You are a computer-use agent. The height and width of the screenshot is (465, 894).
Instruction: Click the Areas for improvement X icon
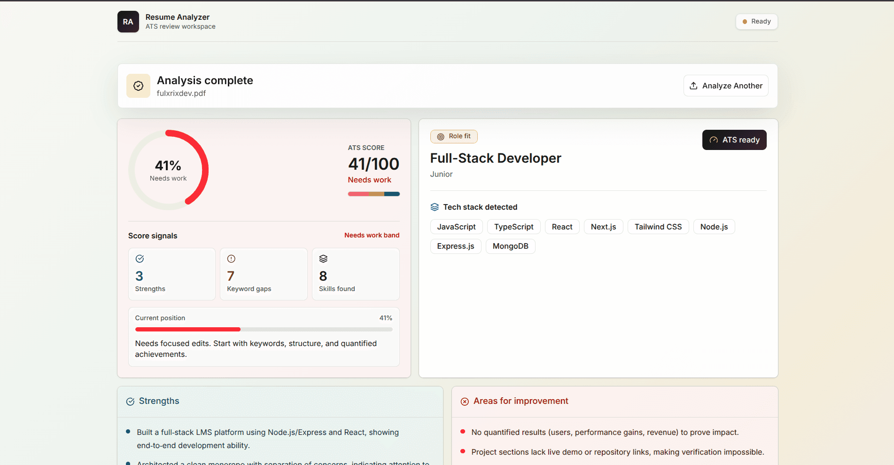click(465, 402)
